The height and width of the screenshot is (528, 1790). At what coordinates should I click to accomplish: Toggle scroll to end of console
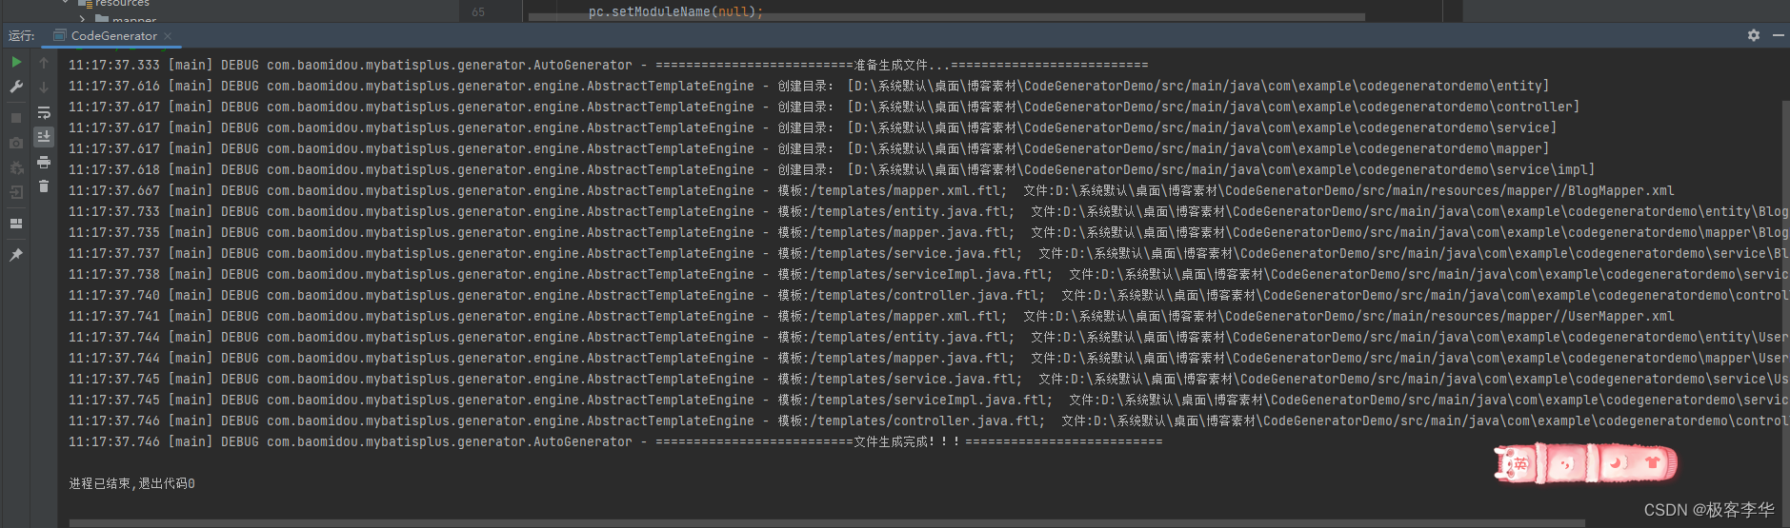point(44,137)
